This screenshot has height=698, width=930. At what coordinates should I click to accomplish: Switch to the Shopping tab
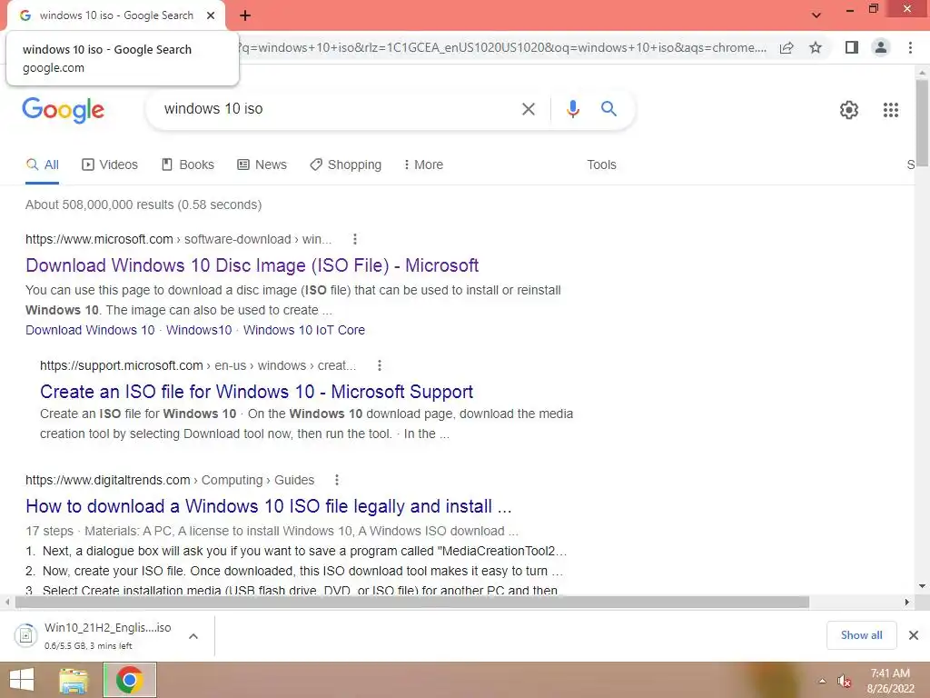pos(346,165)
